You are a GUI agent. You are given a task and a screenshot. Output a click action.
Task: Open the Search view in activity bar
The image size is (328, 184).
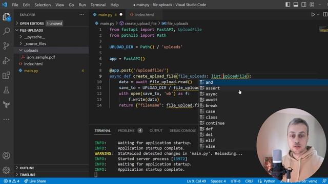pyautogui.click(x=6, y=31)
